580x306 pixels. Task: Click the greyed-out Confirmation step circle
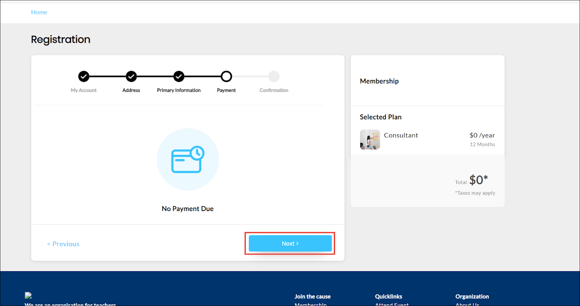pyautogui.click(x=274, y=76)
